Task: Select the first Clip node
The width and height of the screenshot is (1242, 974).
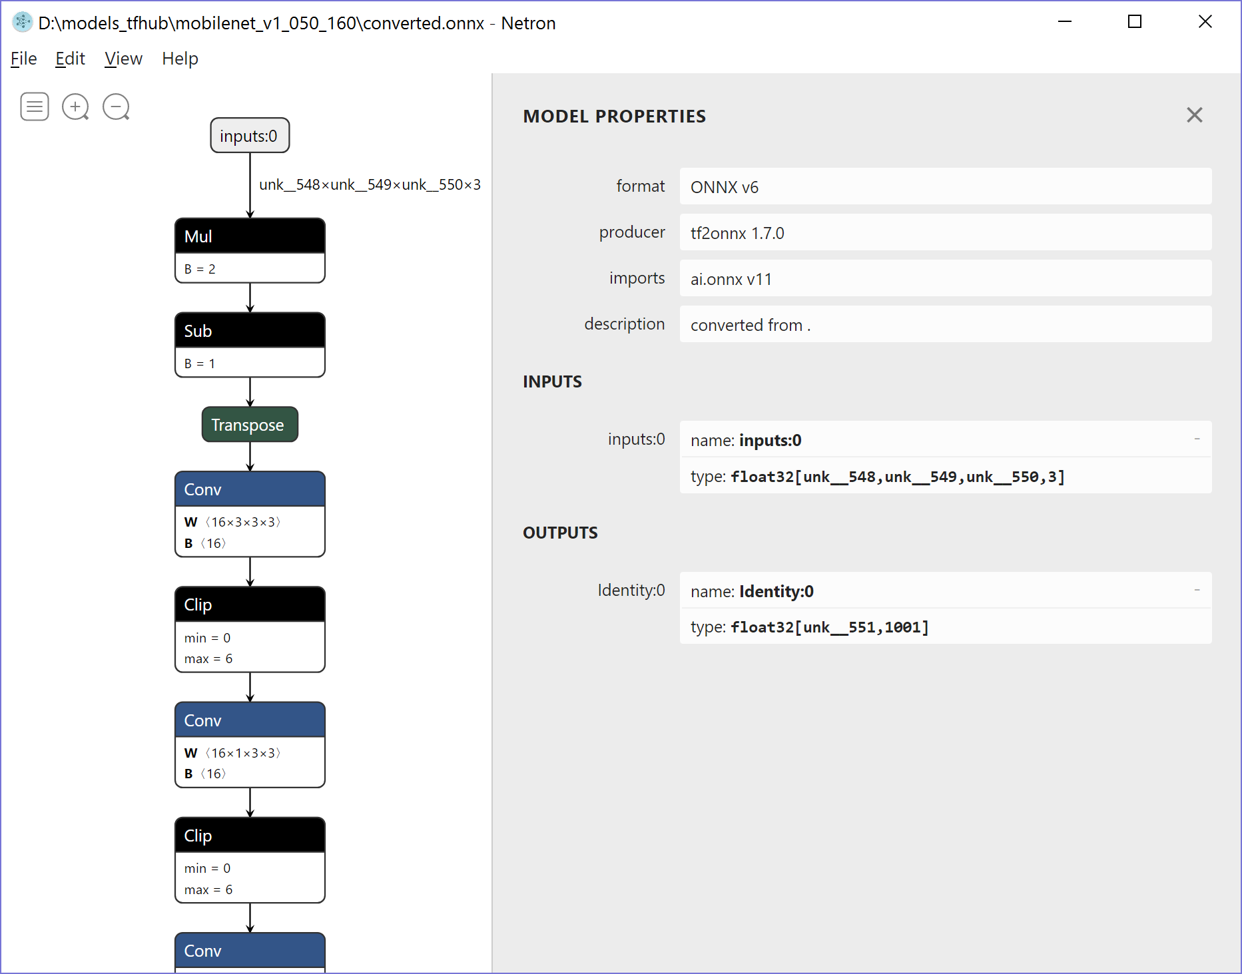Action: pyautogui.click(x=250, y=605)
